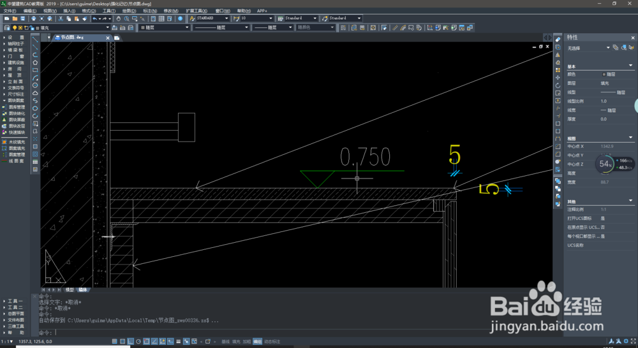The image size is (638, 348).
Task: Open the 随颜色 plot style dropdown
Action: point(315,27)
